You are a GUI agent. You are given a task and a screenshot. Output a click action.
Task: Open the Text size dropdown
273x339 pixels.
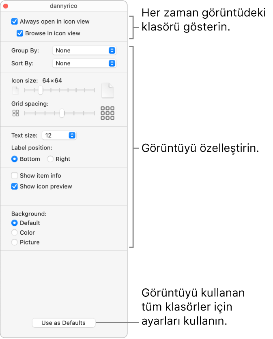[59, 135]
